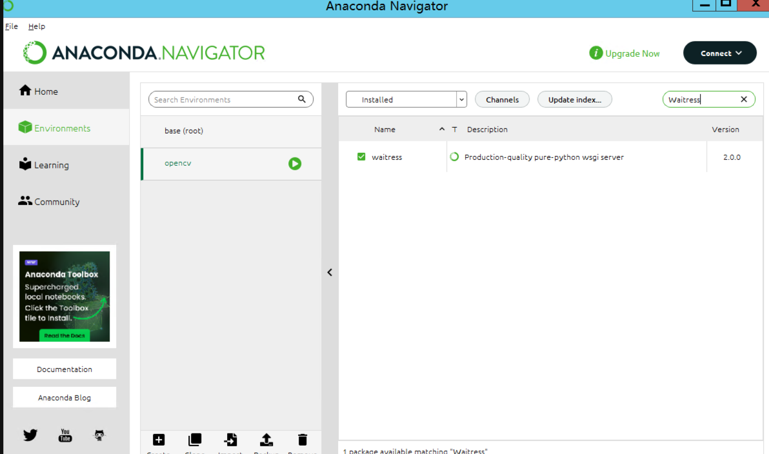Click the Upgrade Now info icon
Viewport: 769px width, 454px height.
(596, 53)
